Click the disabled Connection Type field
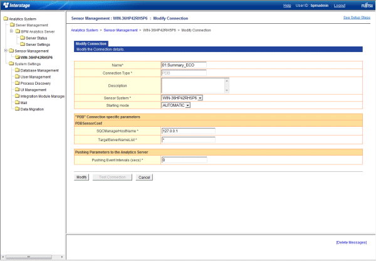Screen dimensions: 376x261 coord(184,73)
